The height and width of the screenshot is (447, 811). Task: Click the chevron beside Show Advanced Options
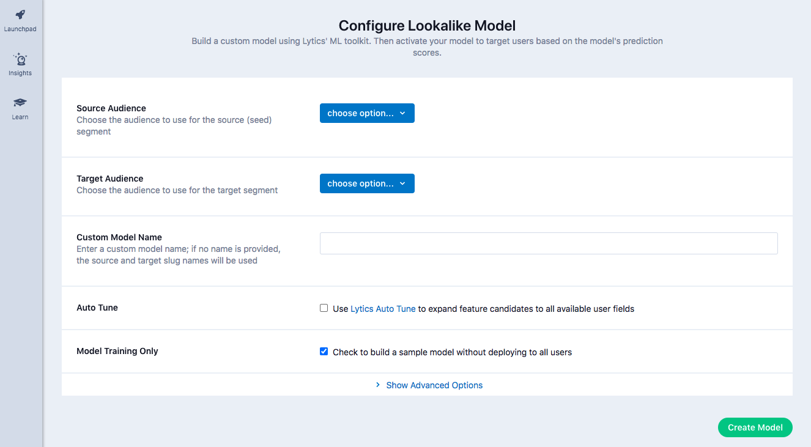[x=378, y=385]
